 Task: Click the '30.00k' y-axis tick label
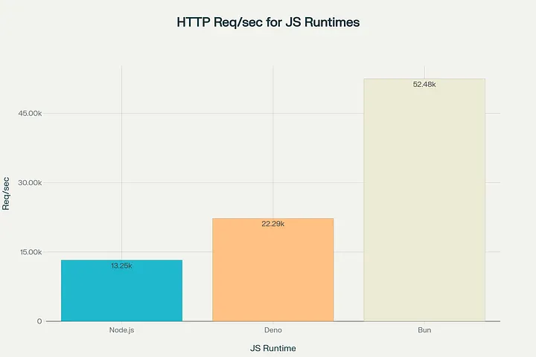(30, 183)
